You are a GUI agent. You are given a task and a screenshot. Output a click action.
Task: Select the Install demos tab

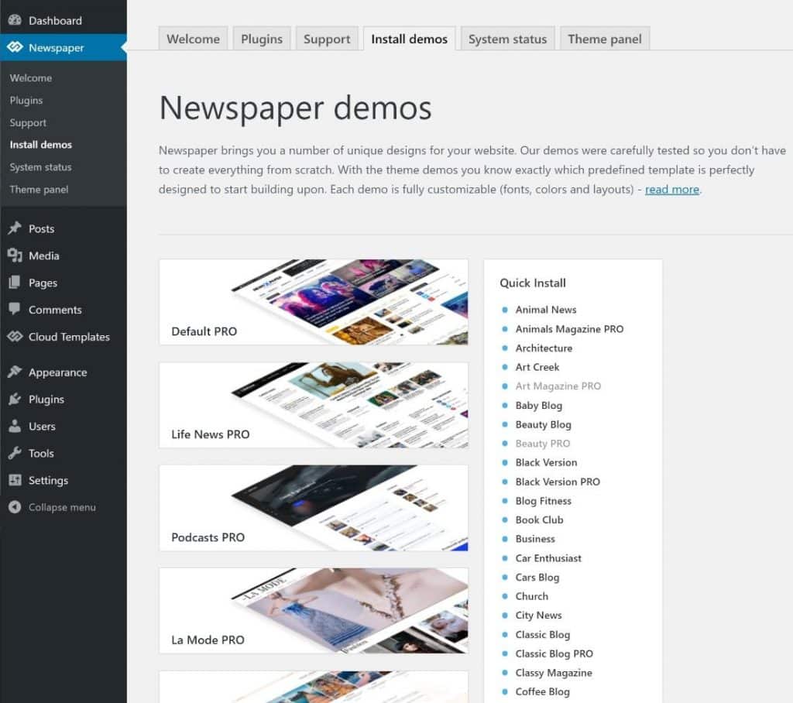(409, 39)
